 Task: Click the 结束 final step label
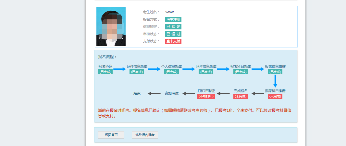(137, 93)
